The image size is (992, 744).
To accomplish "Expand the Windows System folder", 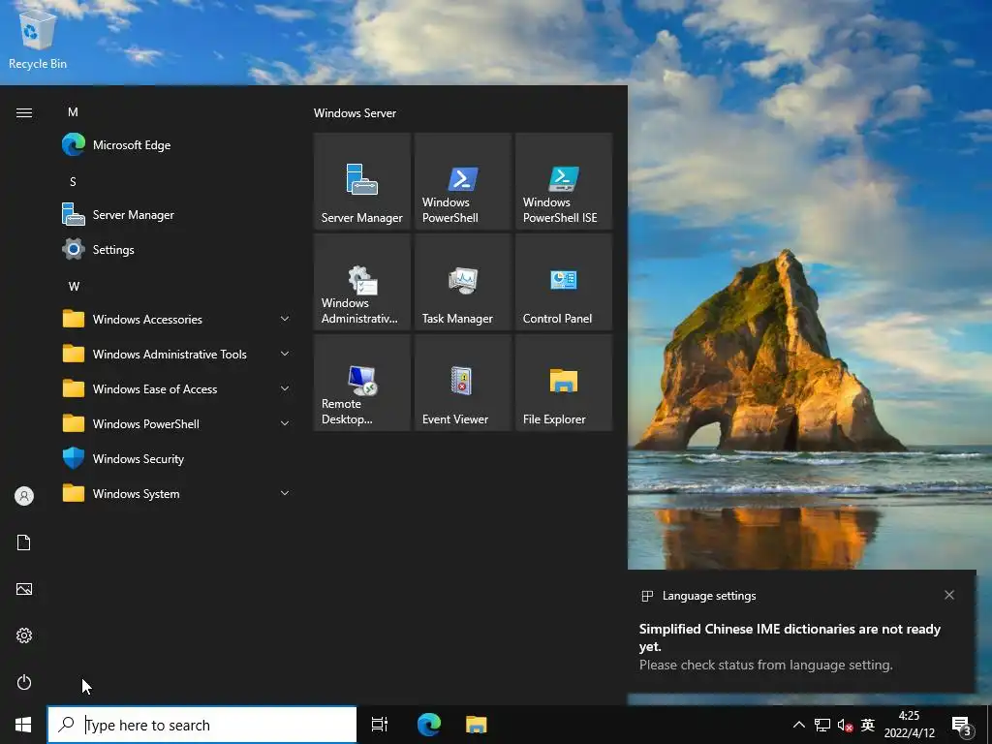I will pyautogui.click(x=177, y=493).
